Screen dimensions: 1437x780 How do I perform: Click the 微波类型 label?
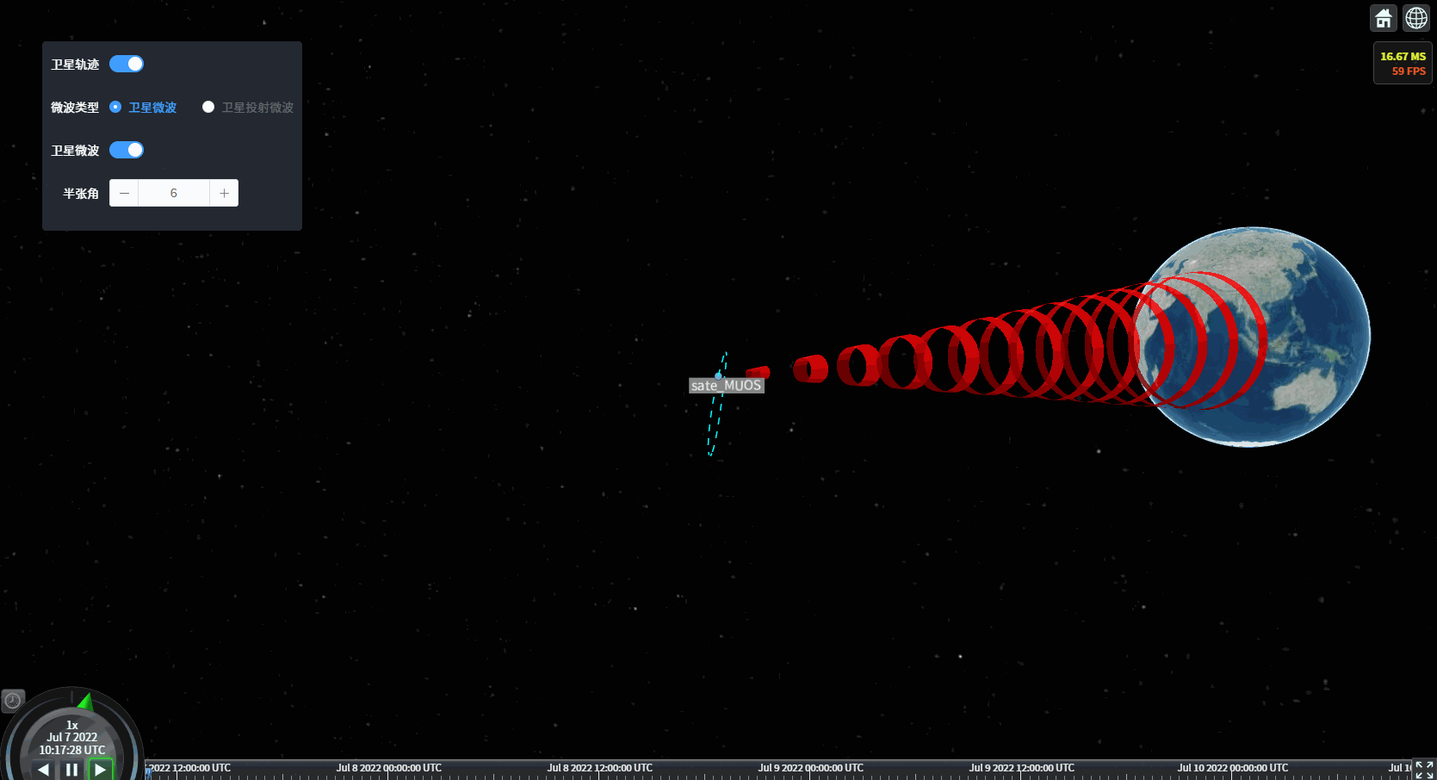[75, 107]
